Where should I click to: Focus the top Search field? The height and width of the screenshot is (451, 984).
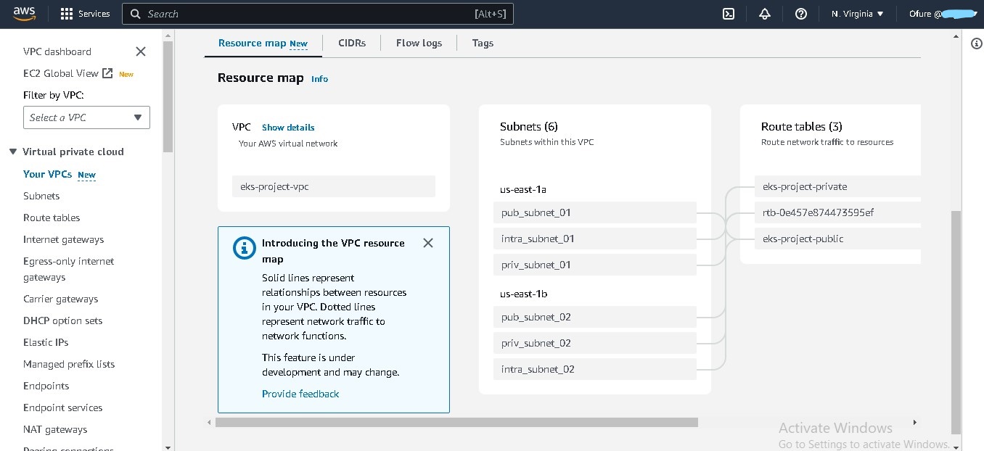(318, 14)
